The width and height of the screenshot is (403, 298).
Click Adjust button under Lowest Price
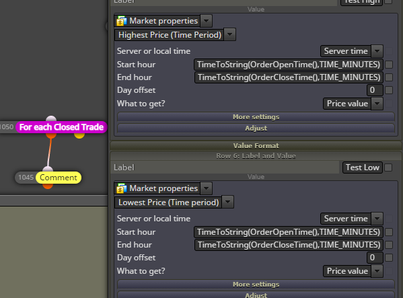point(256,295)
